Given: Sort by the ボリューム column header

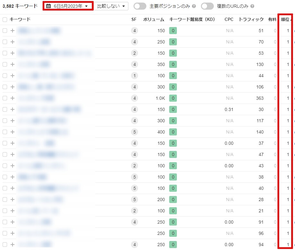Looking at the screenshot, I should (153, 19).
